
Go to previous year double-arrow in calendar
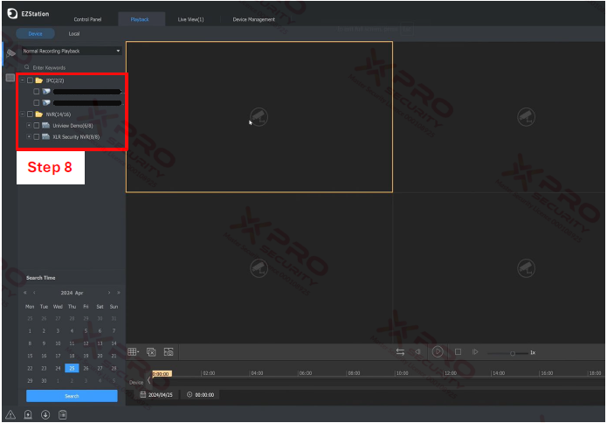[x=25, y=293]
